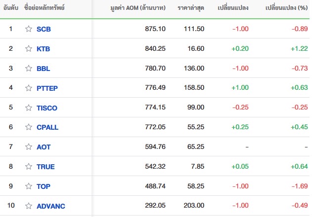
Task: Toggle the ADVANC watchlist star
Action: click(x=29, y=206)
